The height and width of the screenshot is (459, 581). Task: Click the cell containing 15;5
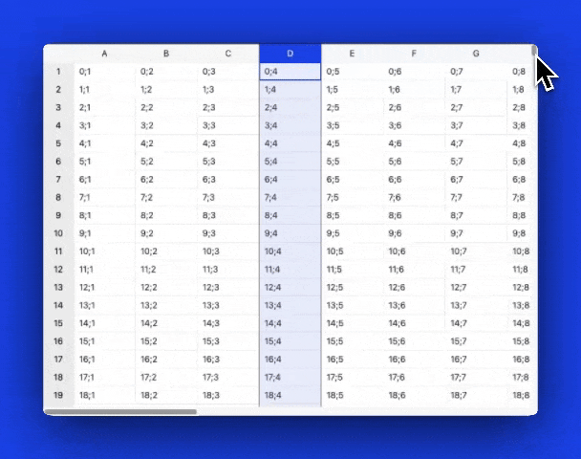coord(352,341)
